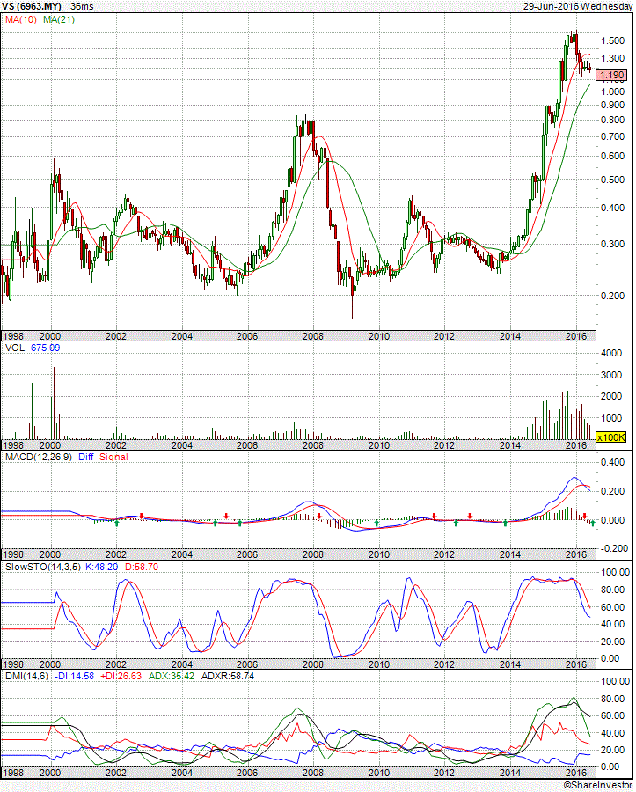Screen dimensions: 636x792
Task: Click the green MACD buy arrow before 2014
Action: [x=505, y=524]
